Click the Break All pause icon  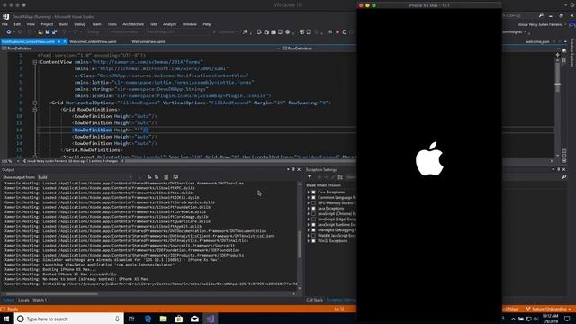pyautogui.click(x=330, y=32)
